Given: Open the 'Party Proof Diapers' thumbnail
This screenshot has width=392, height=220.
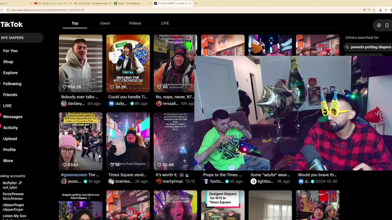Looking at the screenshot, I should click(x=128, y=141).
